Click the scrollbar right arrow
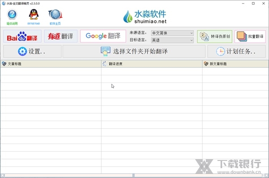269x178 pixels. pyautogui.click(x=266, y=175)
